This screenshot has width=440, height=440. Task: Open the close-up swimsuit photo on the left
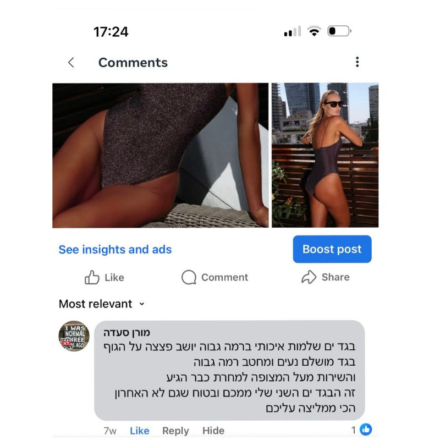pos(160,155)
